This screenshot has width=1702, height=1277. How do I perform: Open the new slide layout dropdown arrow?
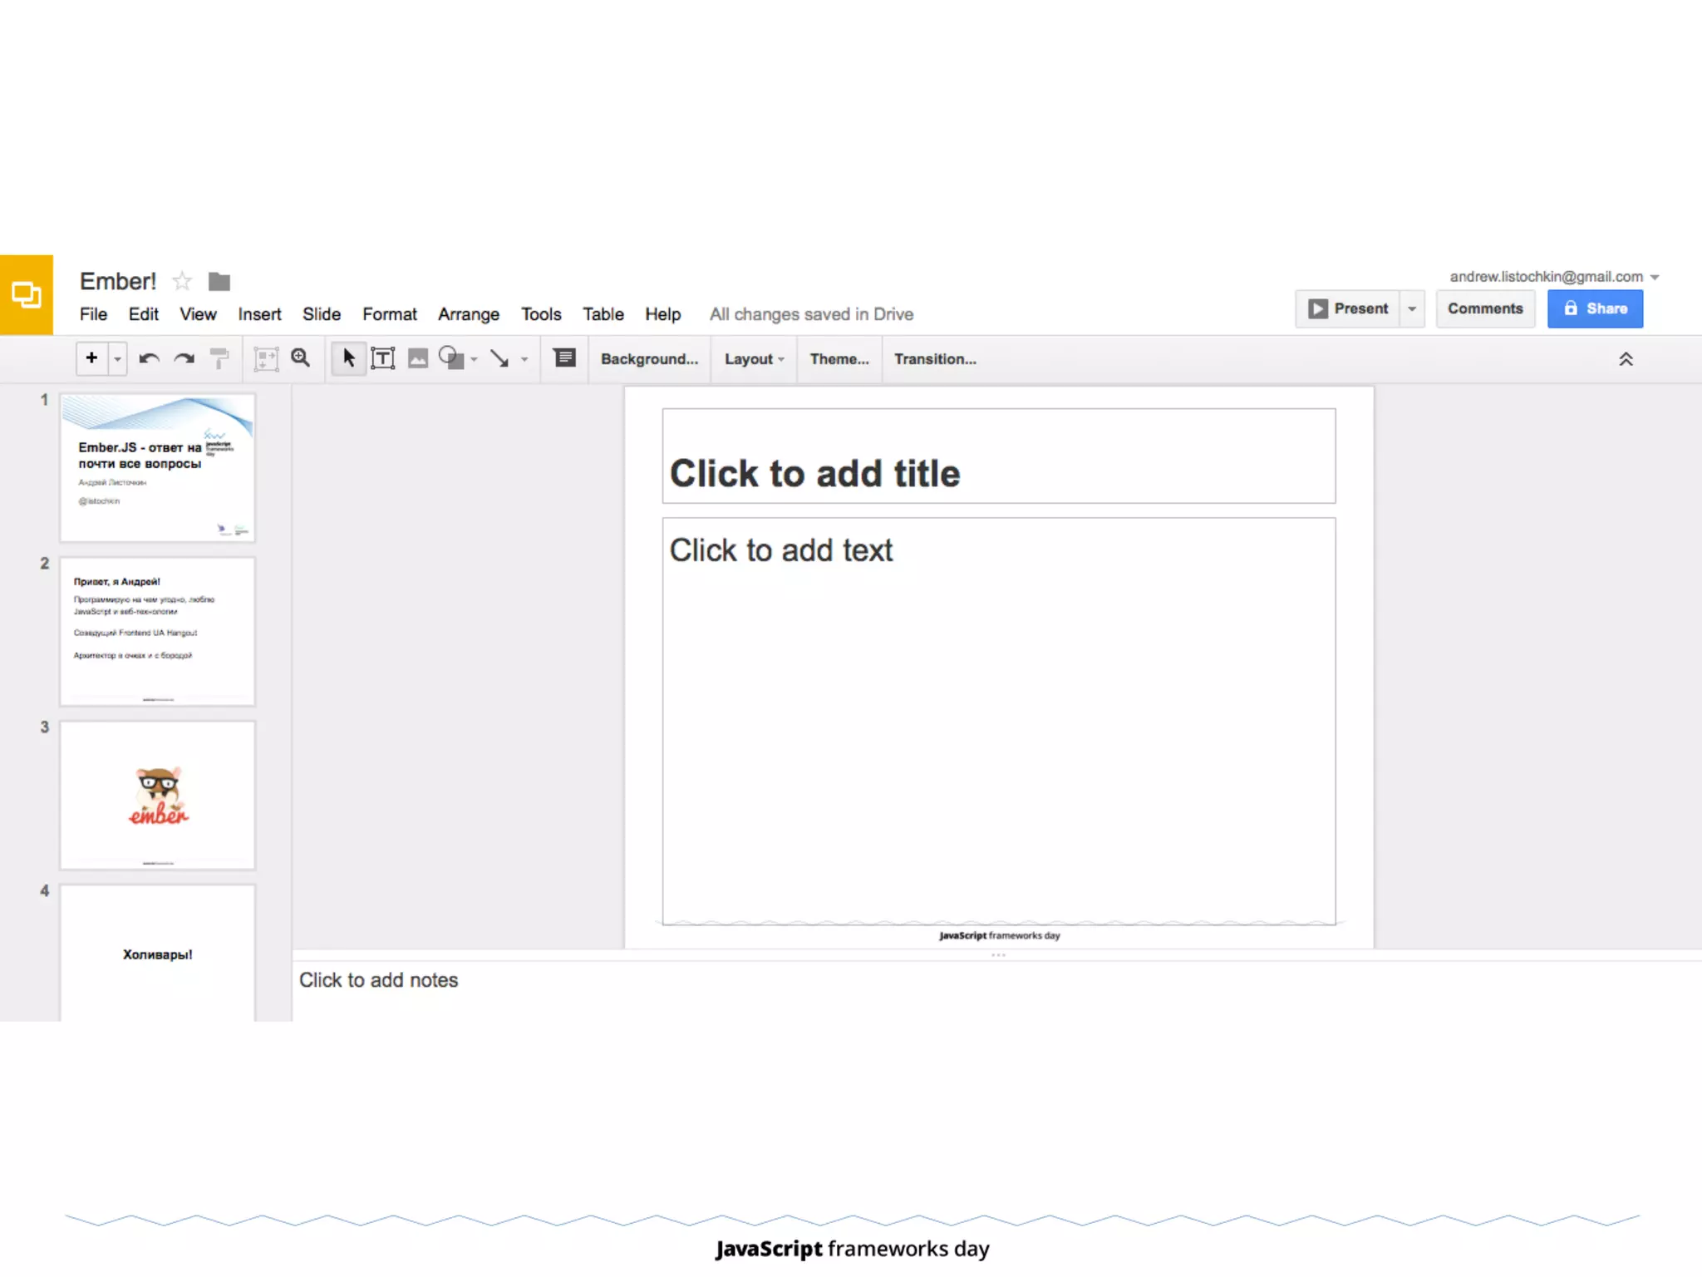click(117, 359)
